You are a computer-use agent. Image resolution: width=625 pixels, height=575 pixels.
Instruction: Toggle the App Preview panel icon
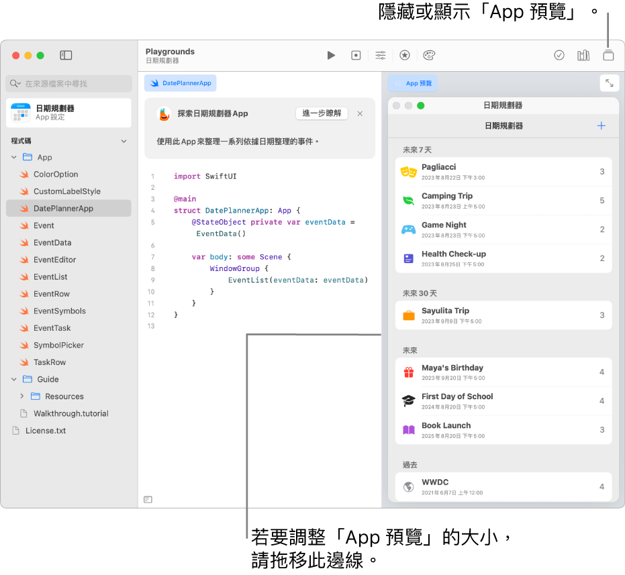click(x=608, y=55)
